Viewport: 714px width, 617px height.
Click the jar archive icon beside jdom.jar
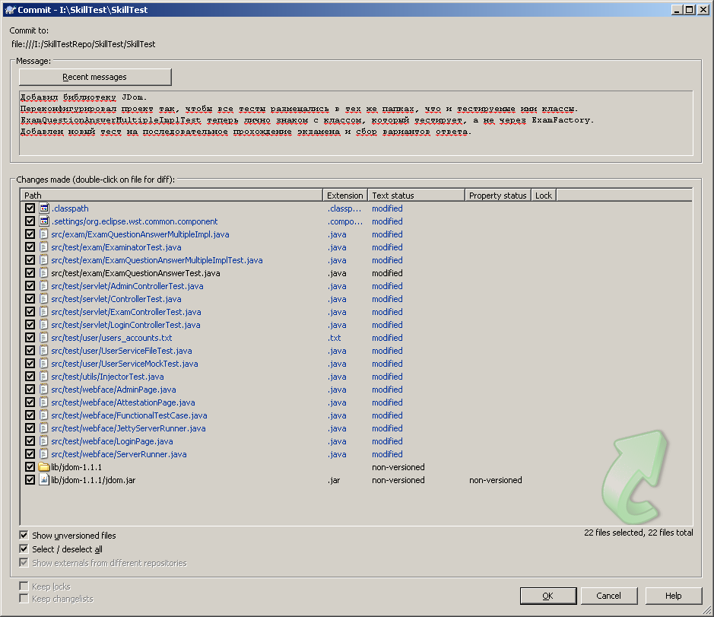click(x=42, y=479)
